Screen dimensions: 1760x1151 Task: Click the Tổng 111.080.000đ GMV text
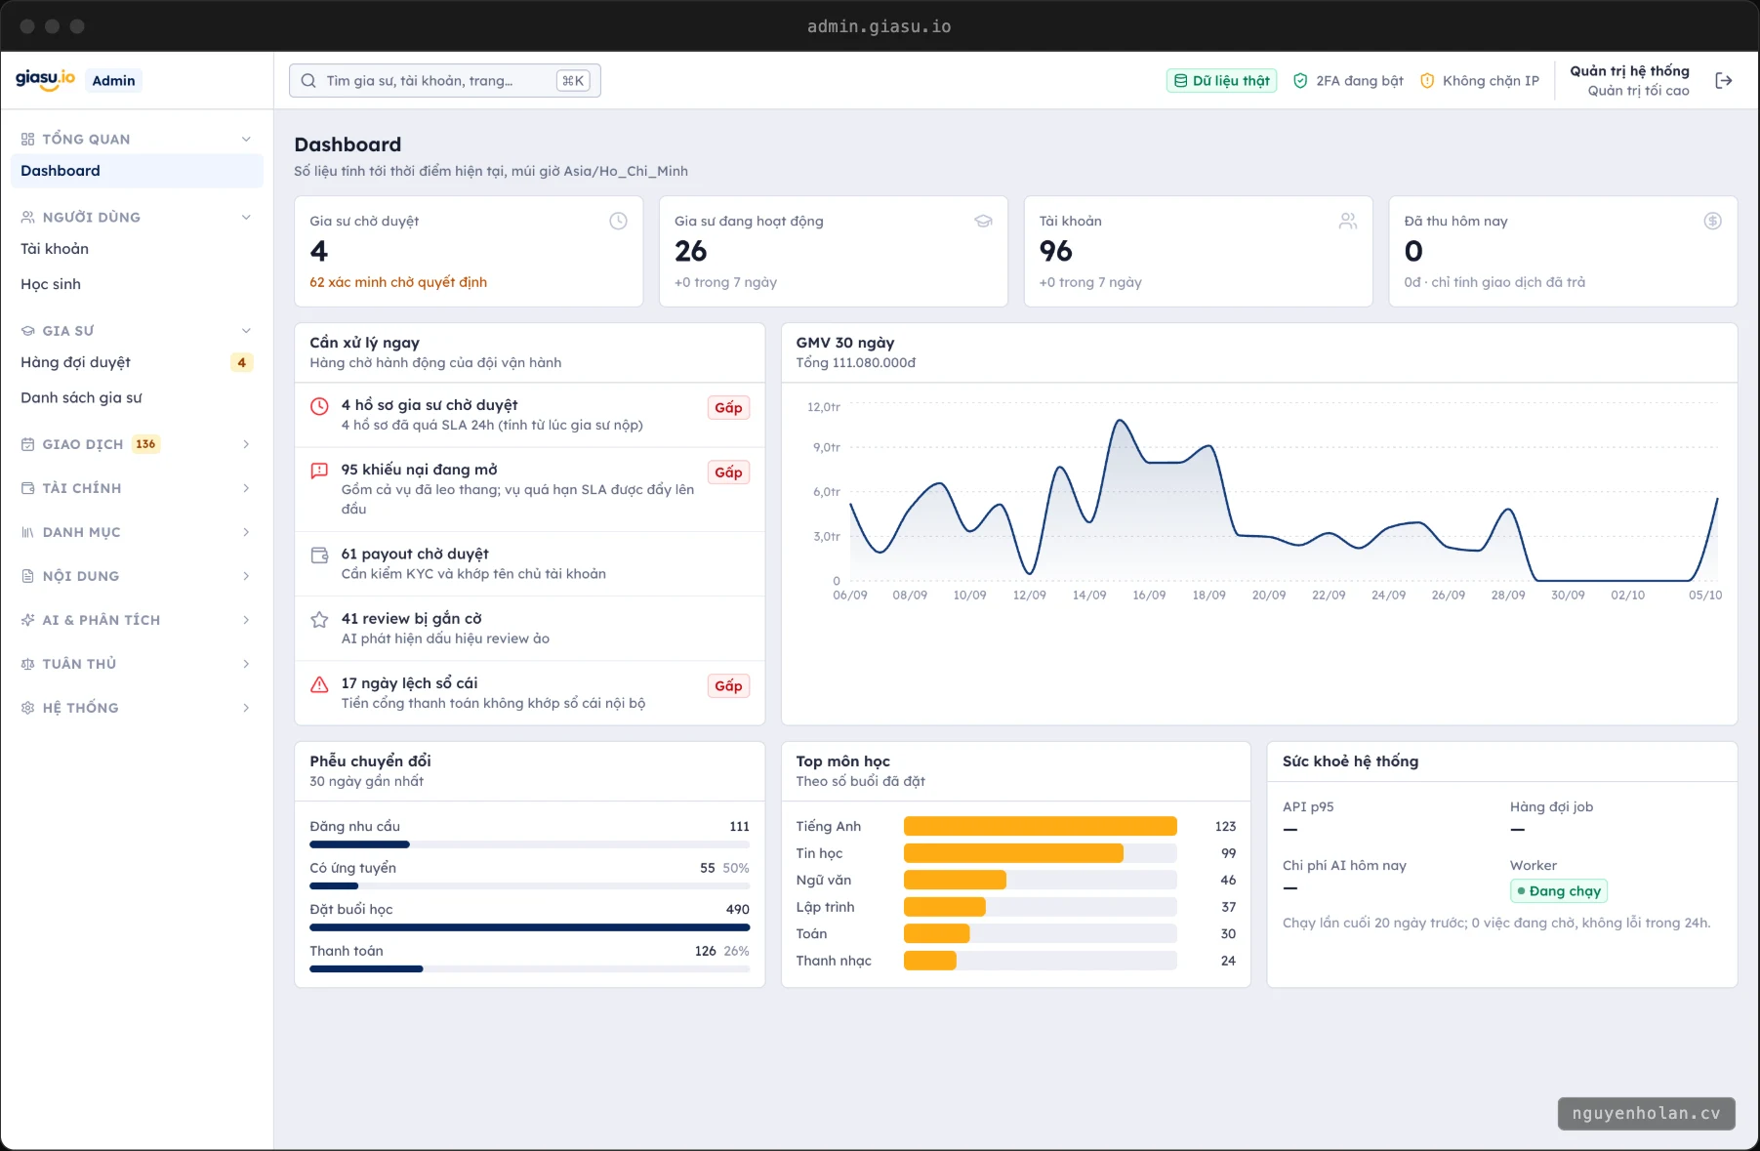tap(856, 362)
